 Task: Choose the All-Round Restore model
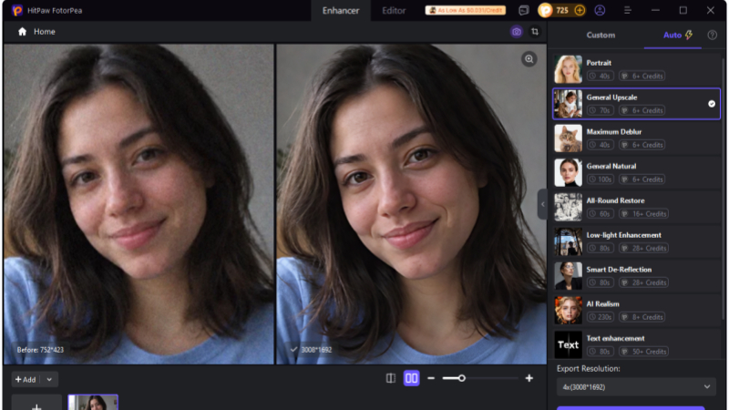[x=636, y=207]
